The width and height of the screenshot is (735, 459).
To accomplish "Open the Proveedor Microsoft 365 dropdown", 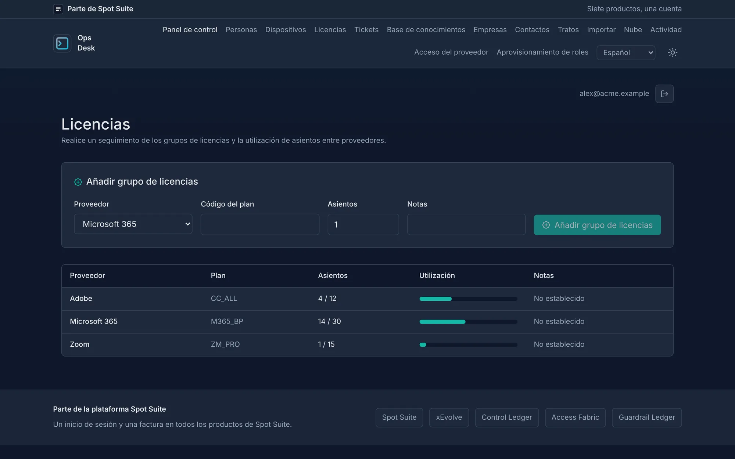I will click(x=133, y=224).
